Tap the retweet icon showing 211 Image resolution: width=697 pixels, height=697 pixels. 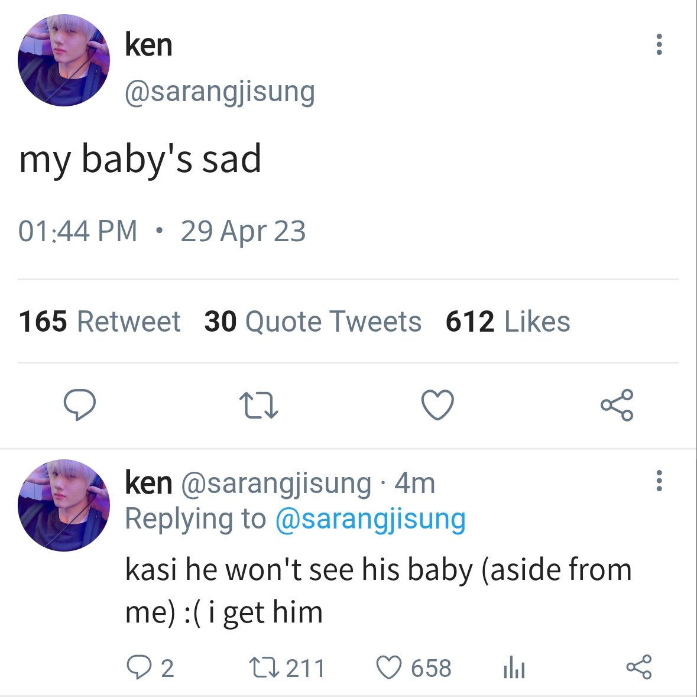tap(287, 667)
